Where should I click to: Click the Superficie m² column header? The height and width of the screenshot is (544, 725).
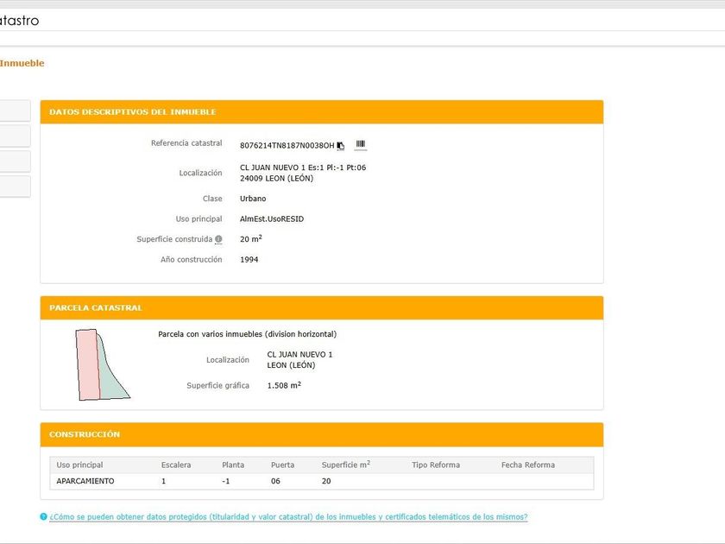(345, 465)
